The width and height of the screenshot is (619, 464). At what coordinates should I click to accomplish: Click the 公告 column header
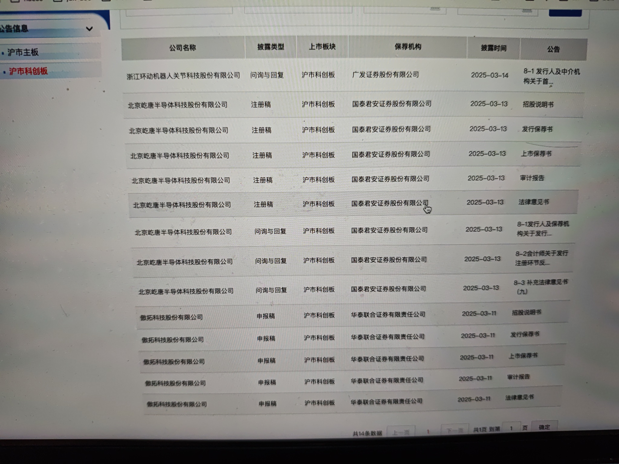coord(553,49)
